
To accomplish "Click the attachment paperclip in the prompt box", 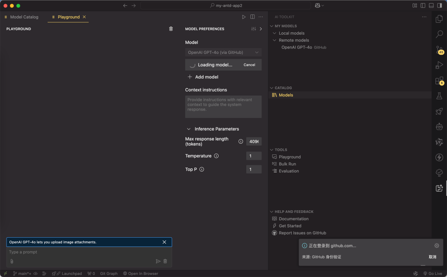I will click(x=12, y=261).
